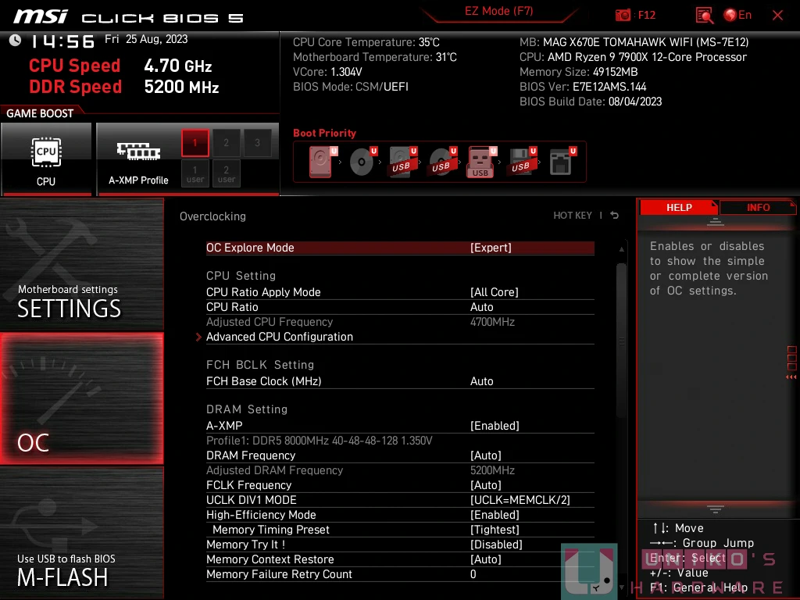
Task: Edit the CPU Ratio Auto value
Action: tap(400, 306)
